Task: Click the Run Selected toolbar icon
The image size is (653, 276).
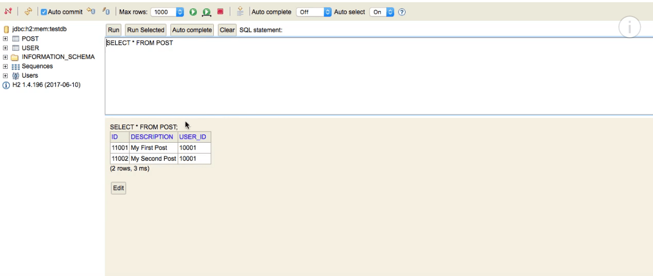Action: pos(206,12)
